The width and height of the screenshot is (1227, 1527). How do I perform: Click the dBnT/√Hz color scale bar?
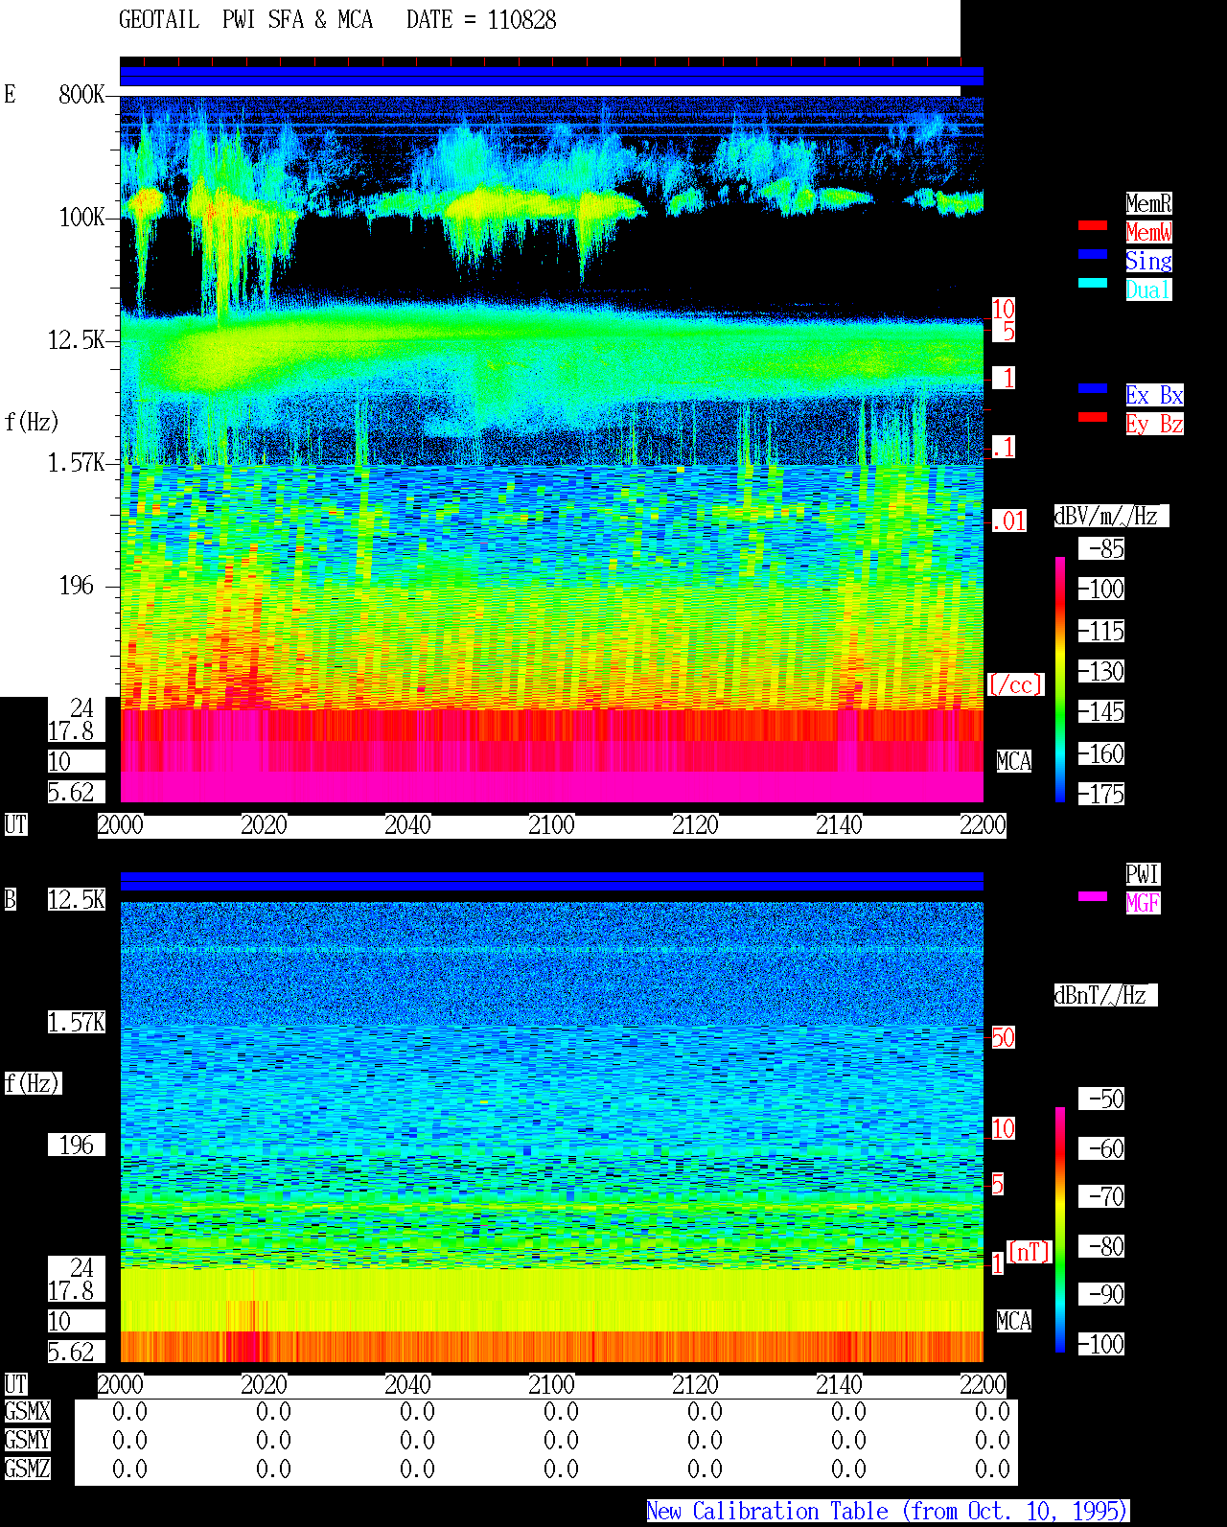[x=1060, y=1230]
